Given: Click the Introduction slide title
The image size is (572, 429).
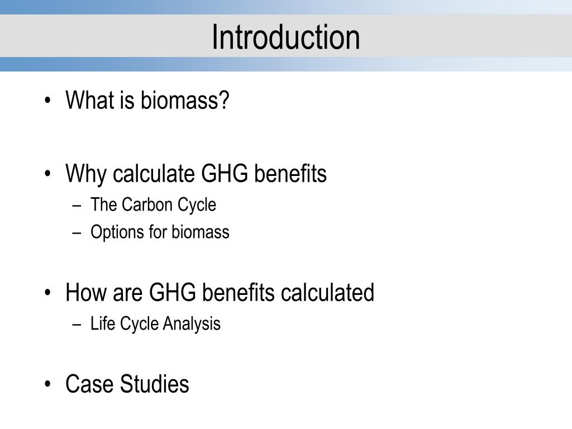Looking at the screenshot, I should pos(285,37).
